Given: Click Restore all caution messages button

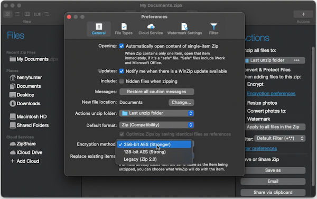Looking at the screenshot, I should 157,92.
